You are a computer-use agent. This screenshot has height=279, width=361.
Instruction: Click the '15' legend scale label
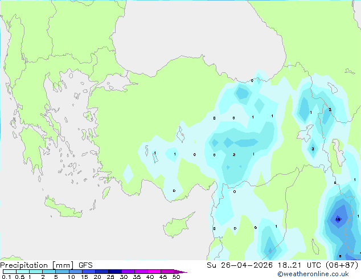click(84, 277)
